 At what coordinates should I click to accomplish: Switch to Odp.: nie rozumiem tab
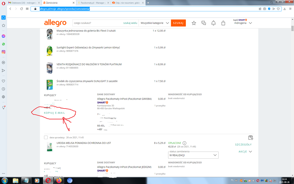tap(128, 3)
